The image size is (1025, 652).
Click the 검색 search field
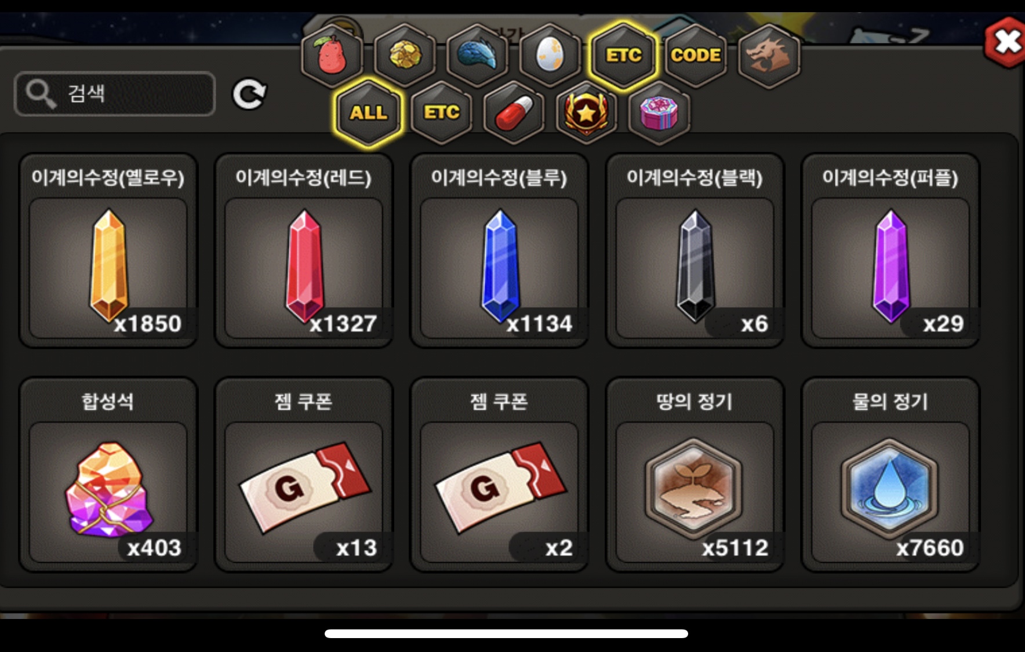click(x=115, y=93)
